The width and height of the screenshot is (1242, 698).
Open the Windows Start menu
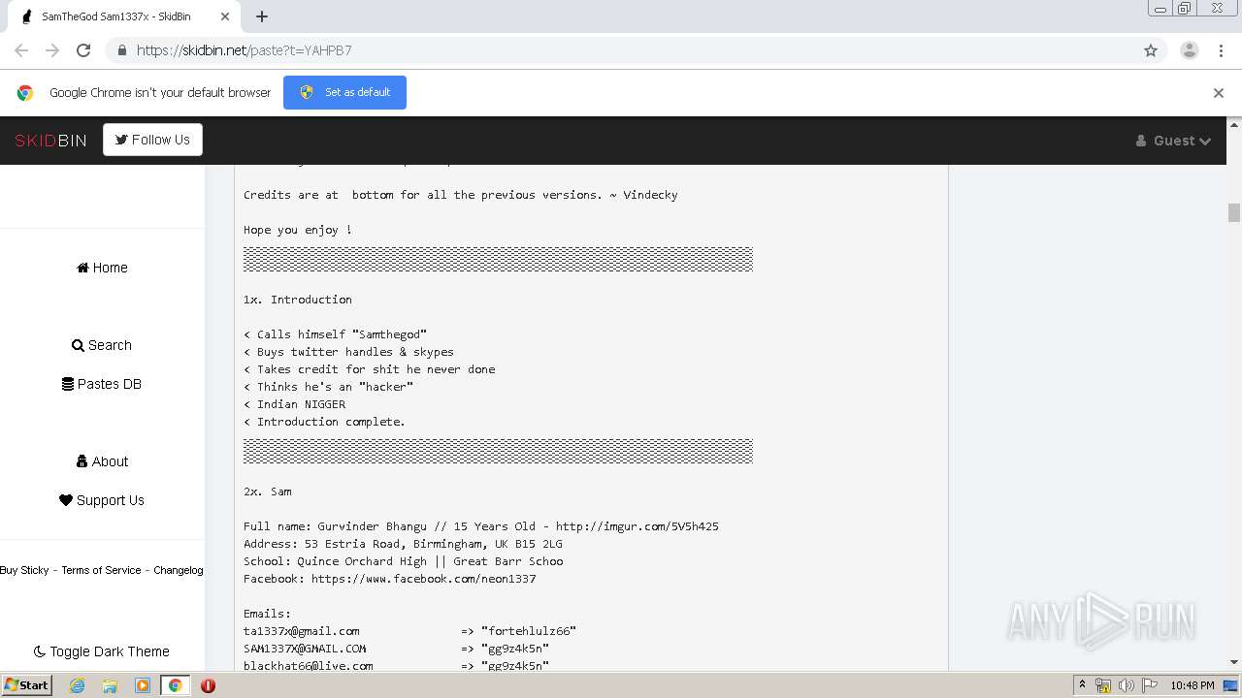click(27, 685)
